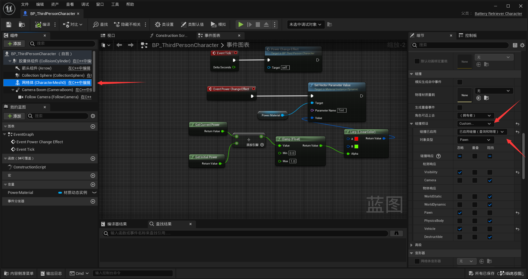This screenshot has height=279, width=528.
Task: Add a new macro with 宏 plus icon
Action: click(93, 176)
